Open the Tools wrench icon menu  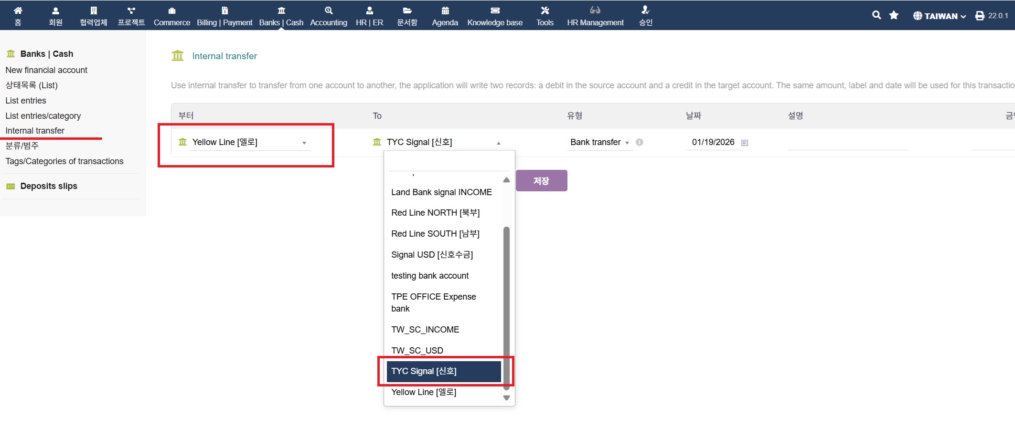[545, 10]
